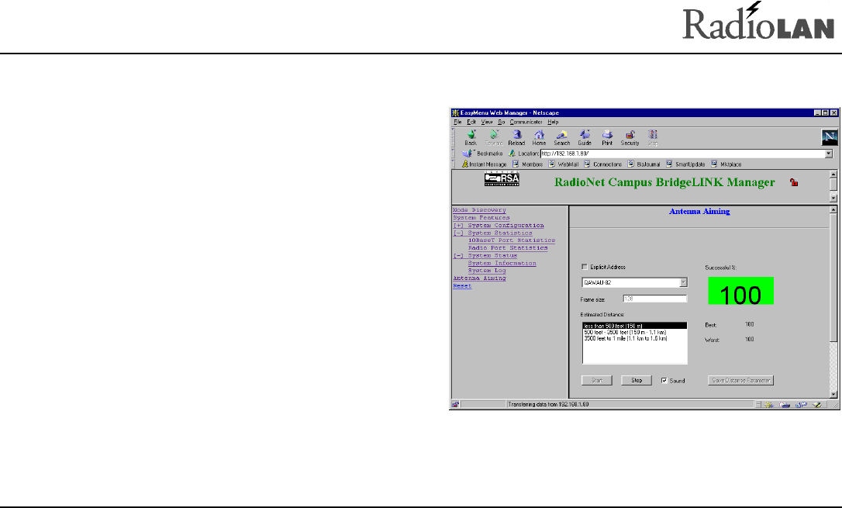The height and width of the screenshot is (508, 842).
Task: Open the QAWAU-82 address dropdown
Action: [683, 282]
